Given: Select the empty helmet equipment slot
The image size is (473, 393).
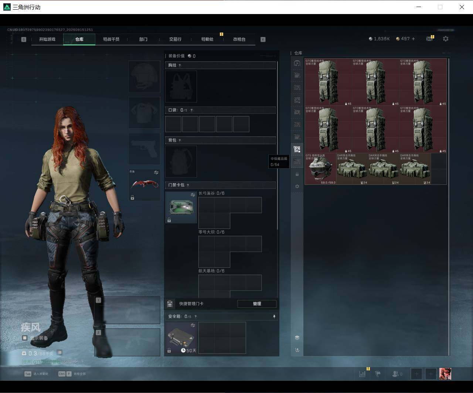Looking at the screenshot, I should click(144, 77).
